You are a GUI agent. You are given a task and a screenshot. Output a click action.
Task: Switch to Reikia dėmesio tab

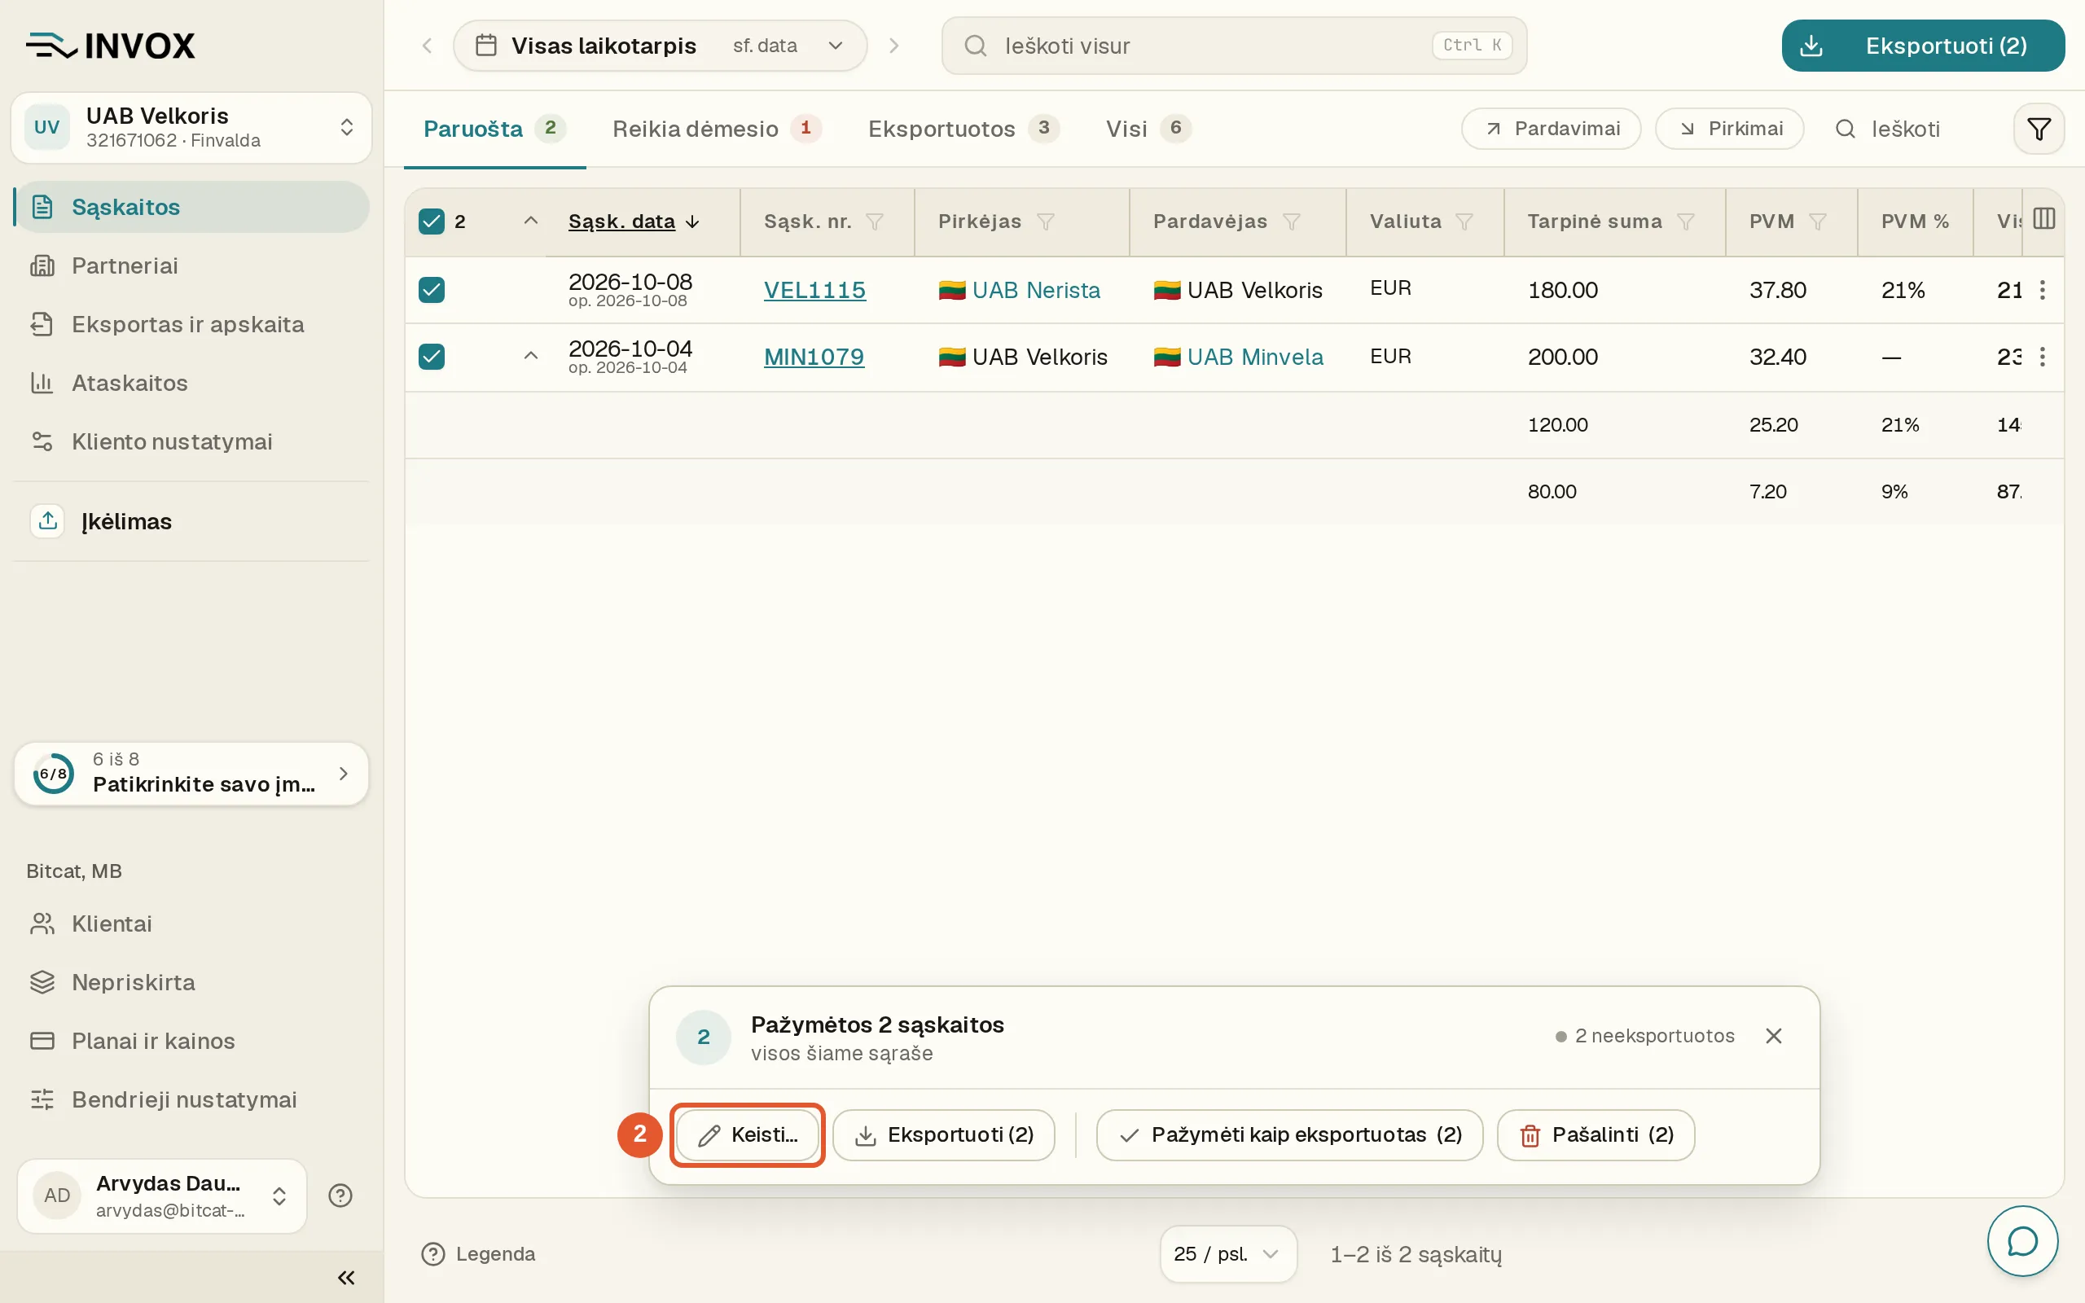coord(716,129)
